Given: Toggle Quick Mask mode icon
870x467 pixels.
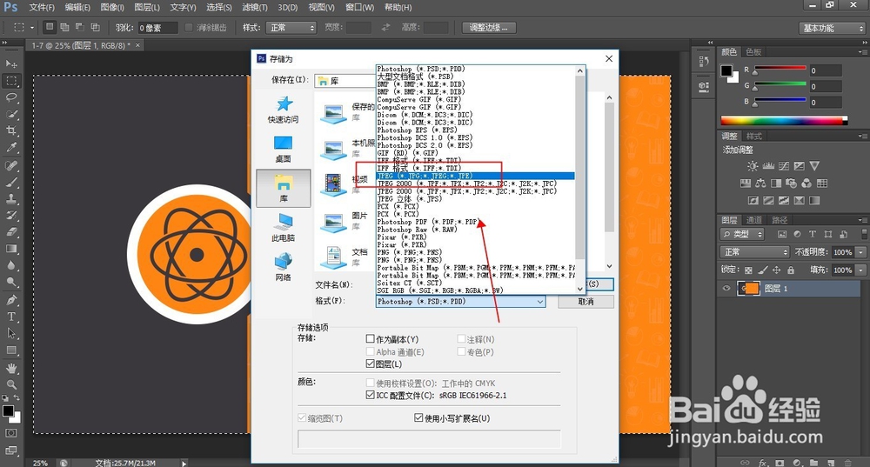Looking at the screenshot, I should [11, 433].
